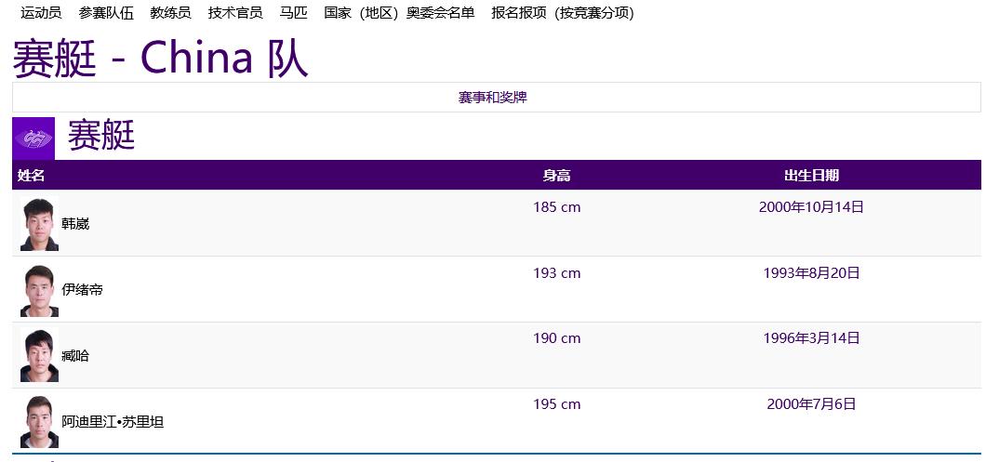Open 参赛队伍 menu item
Viewport: 999px width, 462px height.
[106, 13]
